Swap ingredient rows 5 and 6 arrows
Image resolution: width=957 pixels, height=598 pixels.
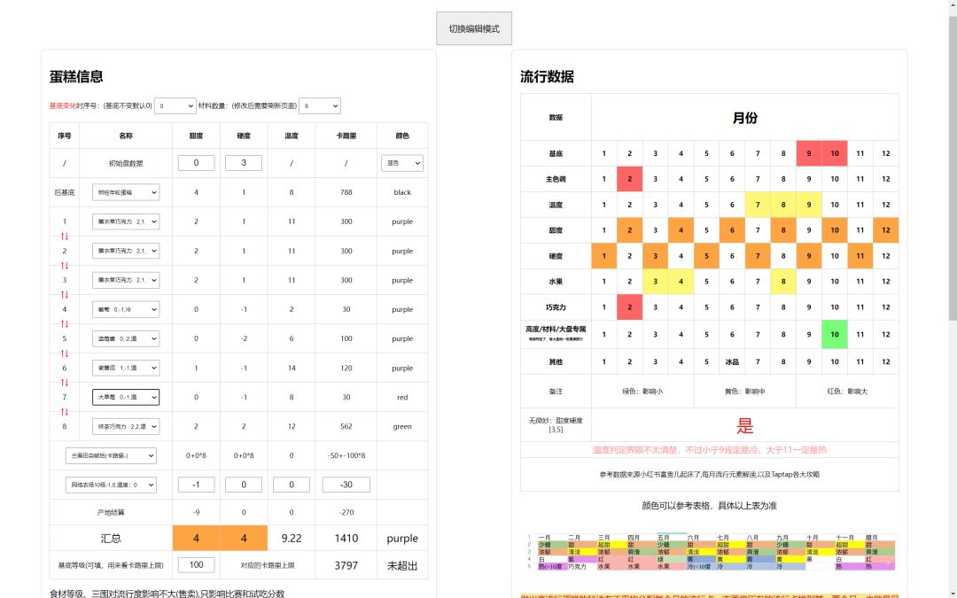tap(64, 353)
